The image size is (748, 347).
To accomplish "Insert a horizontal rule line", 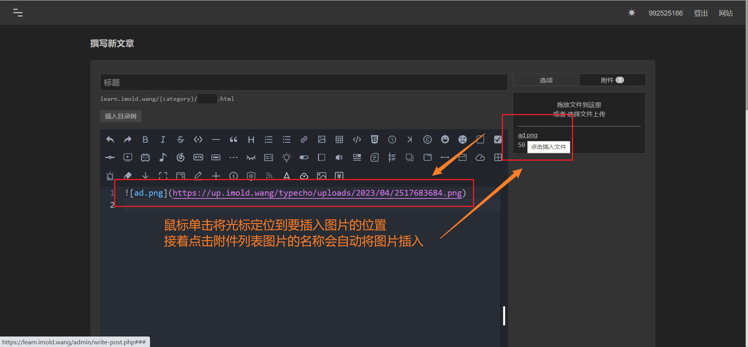I will point(216,139).
